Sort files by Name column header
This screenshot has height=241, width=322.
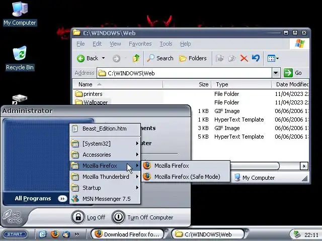[118, 84]
